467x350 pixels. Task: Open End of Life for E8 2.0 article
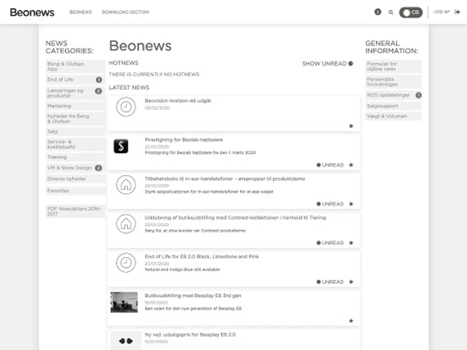click(202, 257)
